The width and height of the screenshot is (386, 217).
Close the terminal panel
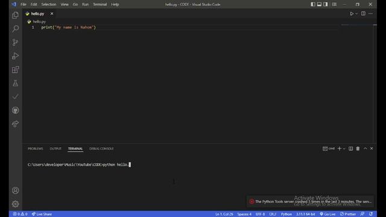pyautogui.click(x=372, y=148)
